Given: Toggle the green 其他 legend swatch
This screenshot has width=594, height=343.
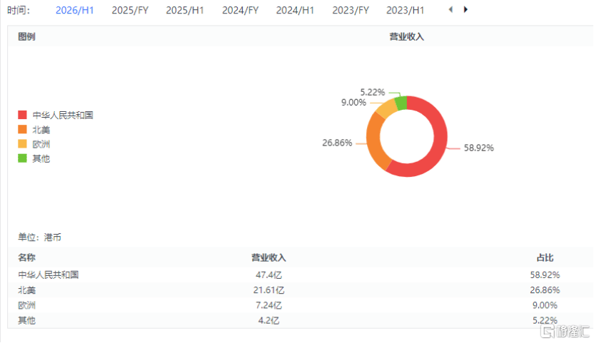Looking at the screenshot, I should coord(22,158).
